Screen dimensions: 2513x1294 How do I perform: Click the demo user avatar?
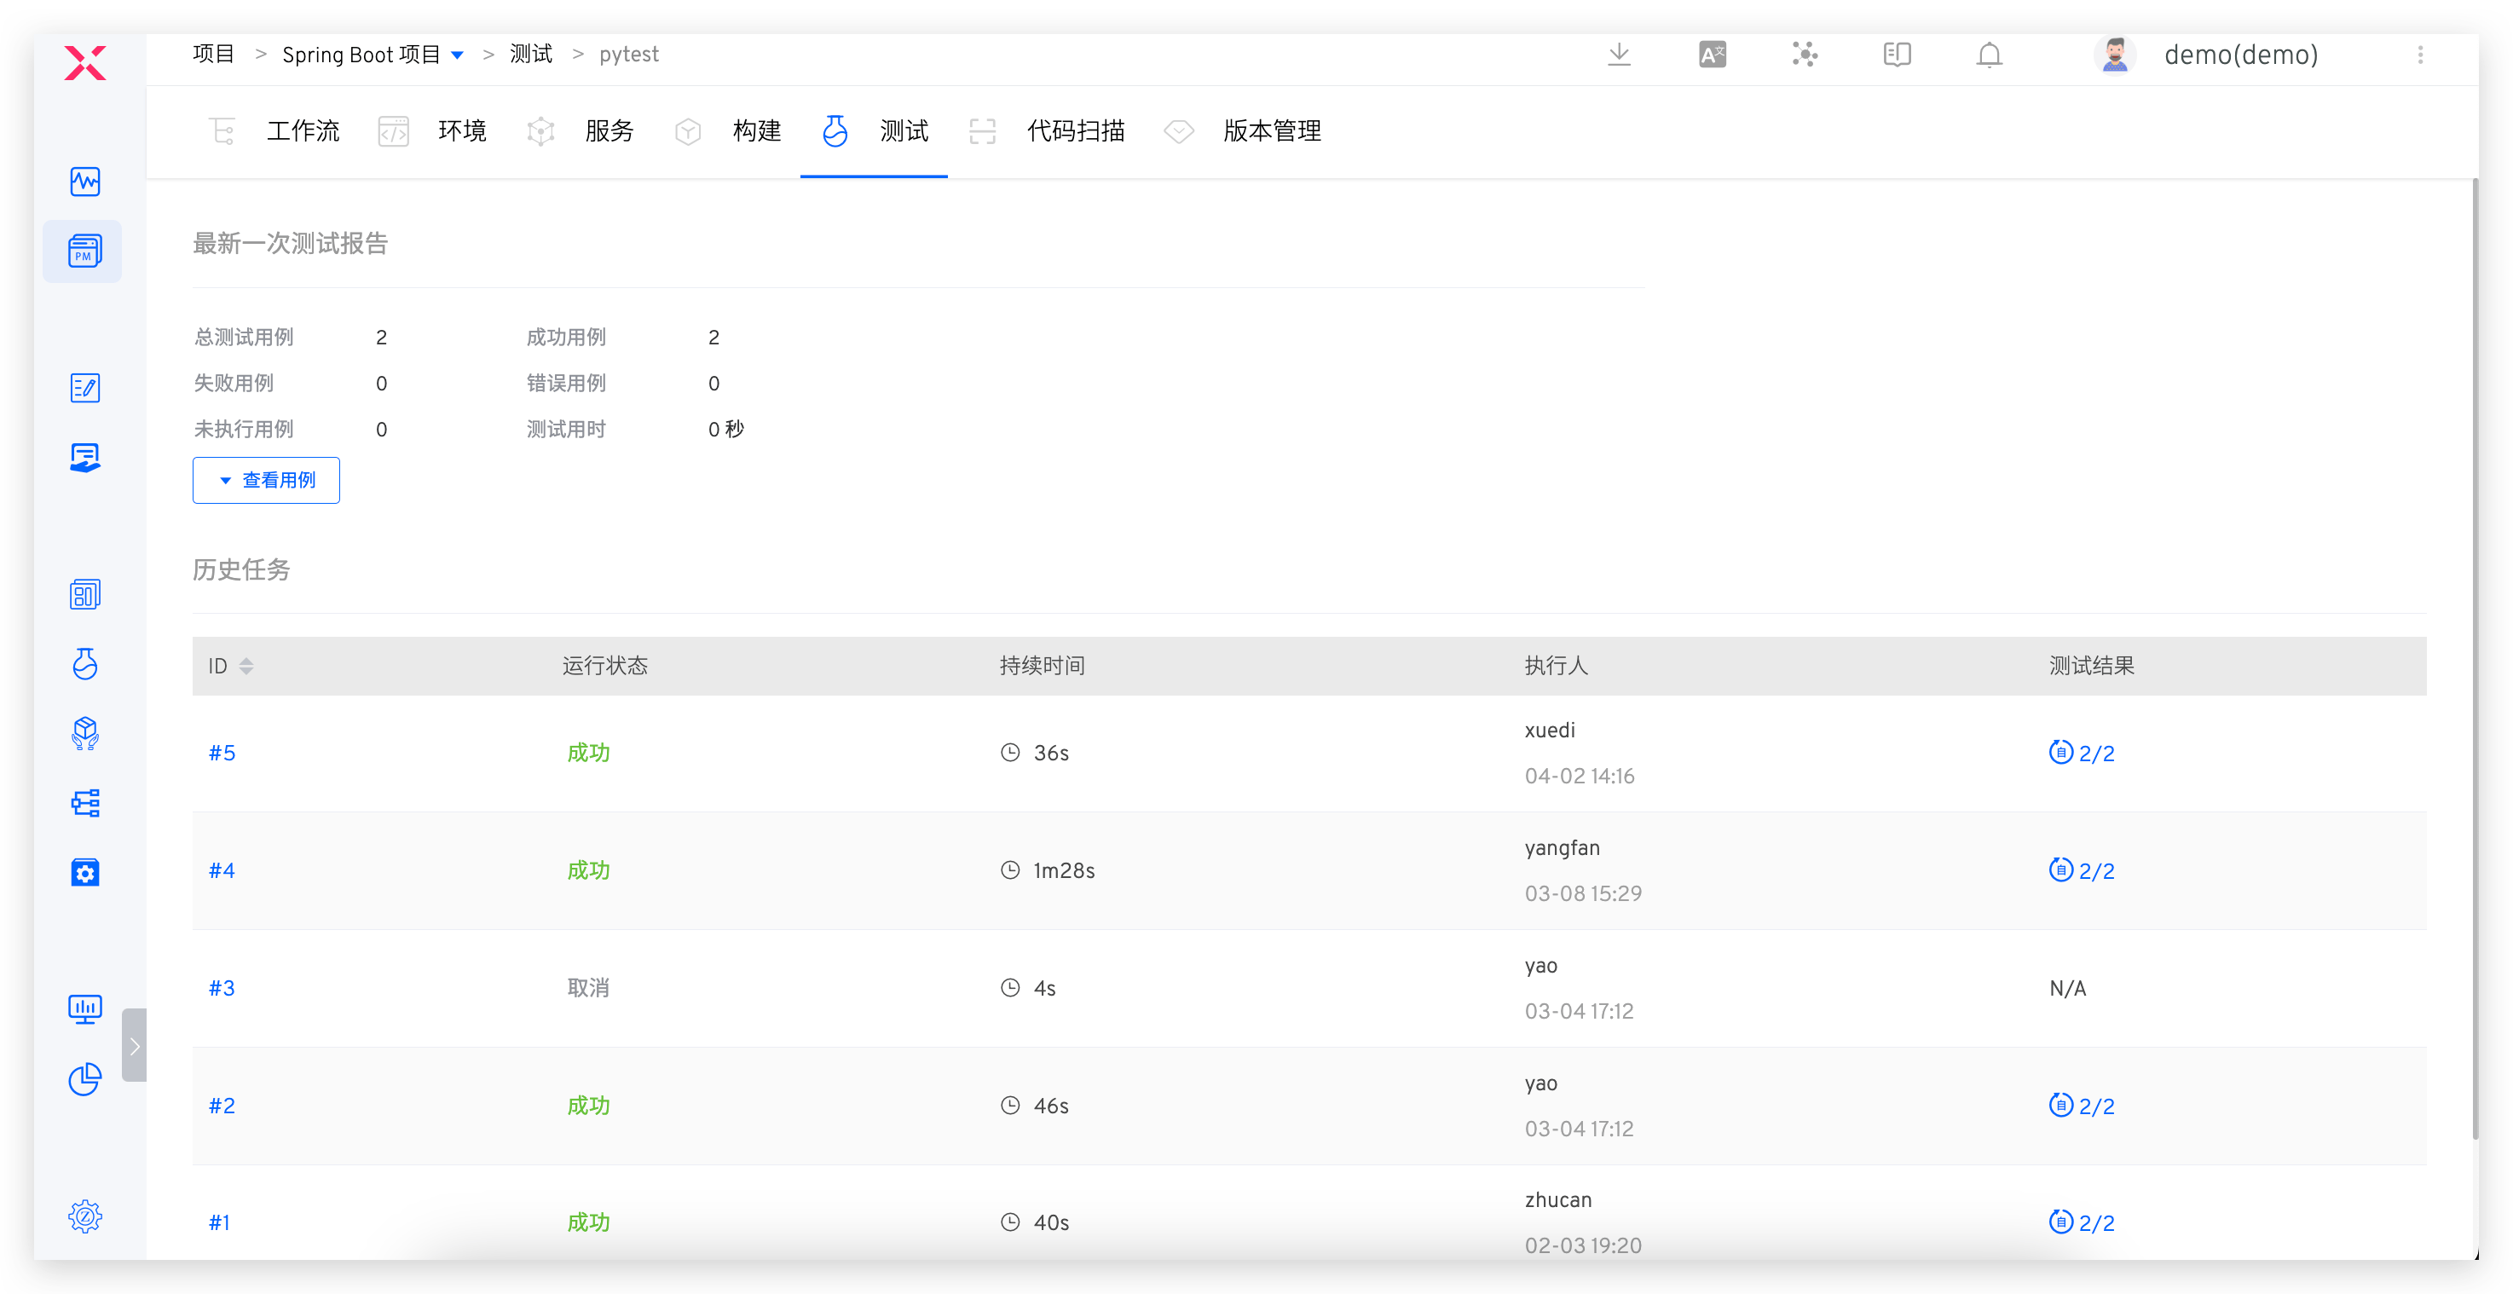2115,55
